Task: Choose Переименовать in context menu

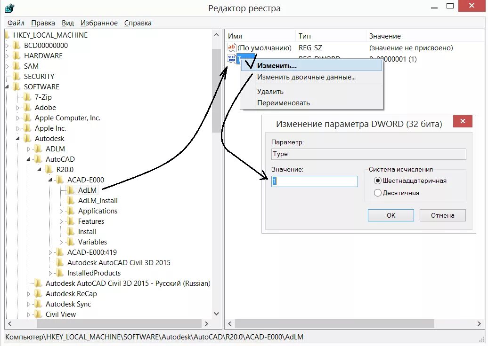Action: (x=311, y=103)
